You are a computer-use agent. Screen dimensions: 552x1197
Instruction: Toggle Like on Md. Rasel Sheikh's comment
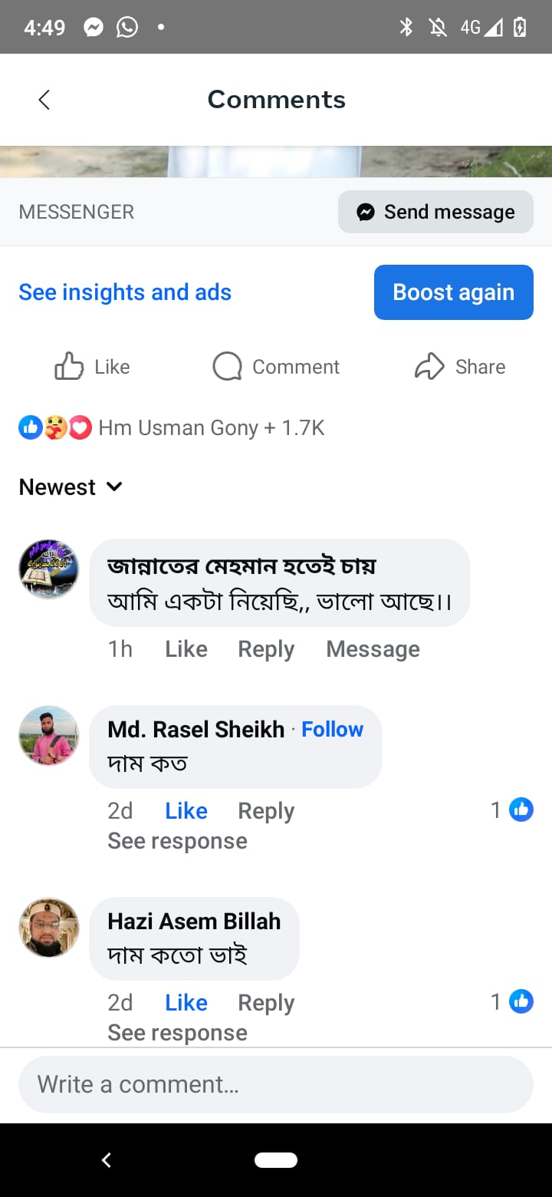click(x=186, y=811)
